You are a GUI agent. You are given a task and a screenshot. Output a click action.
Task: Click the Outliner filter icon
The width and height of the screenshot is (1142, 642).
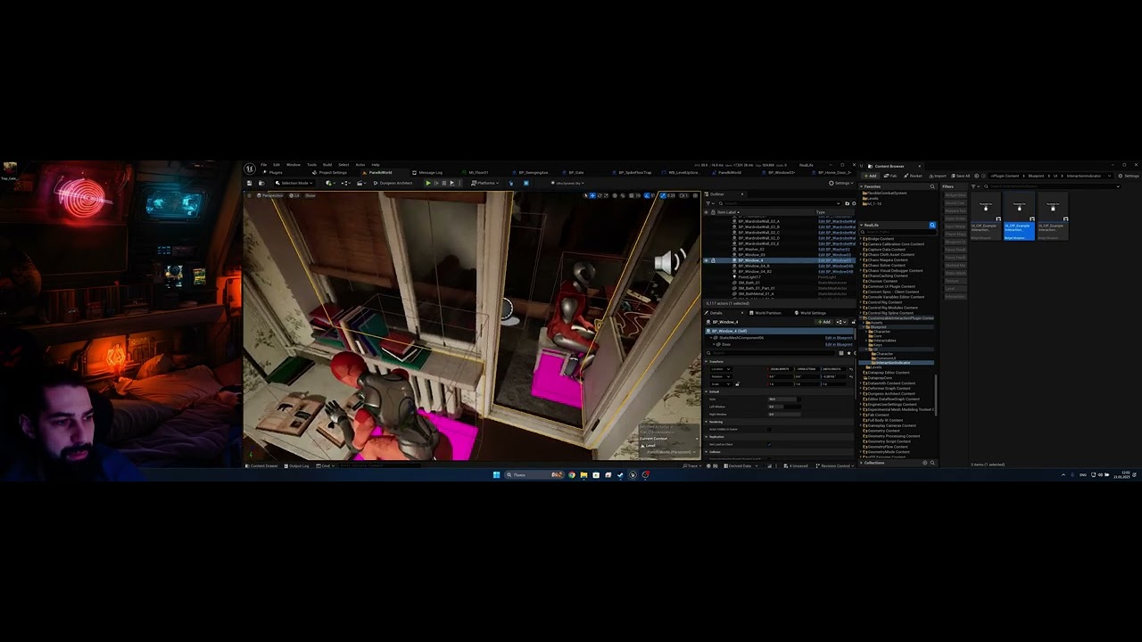point(708,203)
